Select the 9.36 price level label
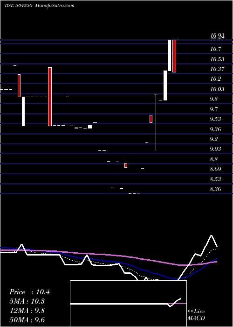 [x=215, y=129]
